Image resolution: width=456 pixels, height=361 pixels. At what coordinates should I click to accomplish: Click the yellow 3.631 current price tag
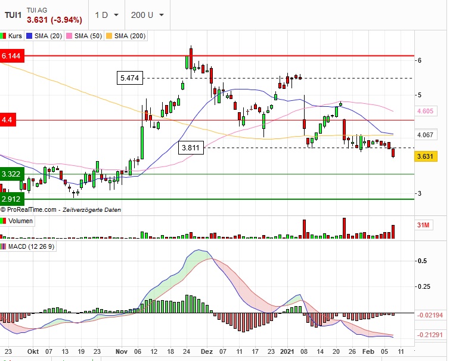coord(425,156)
